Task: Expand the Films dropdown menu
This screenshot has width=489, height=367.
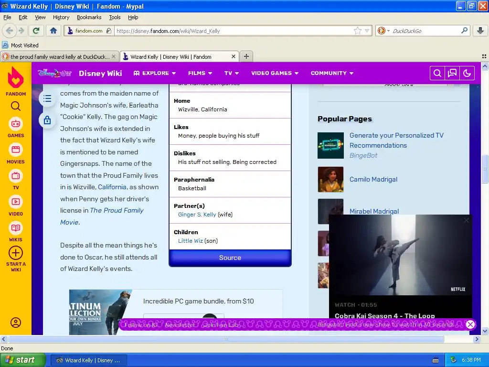Action: [200, 73]
